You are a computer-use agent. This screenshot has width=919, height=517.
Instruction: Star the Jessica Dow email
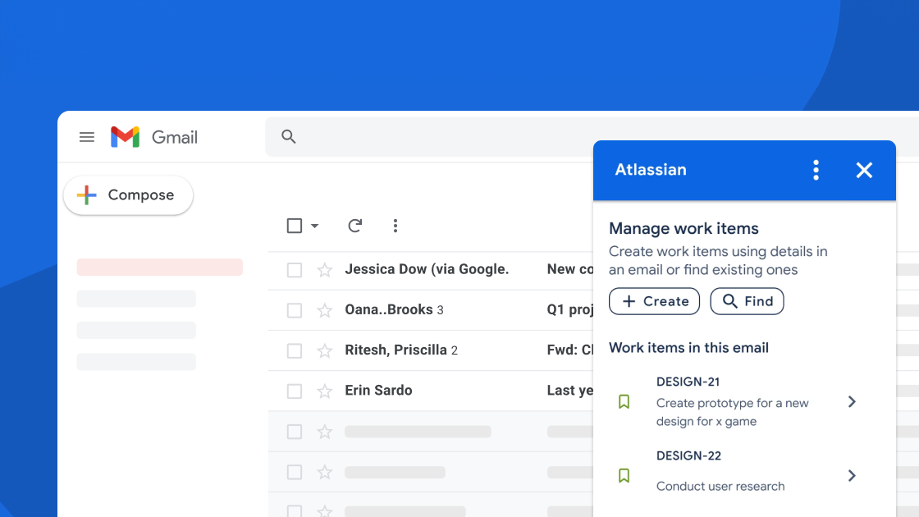coord(325,270)
